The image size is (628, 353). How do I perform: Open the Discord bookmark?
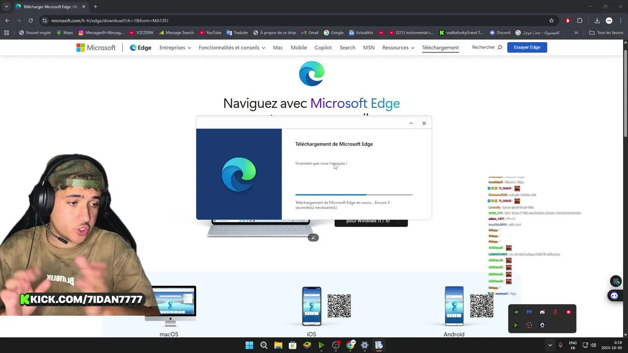point(499,33)
